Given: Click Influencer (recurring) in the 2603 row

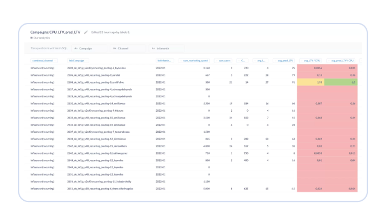Looking at the screenshot, I should [x=42, y=68].
